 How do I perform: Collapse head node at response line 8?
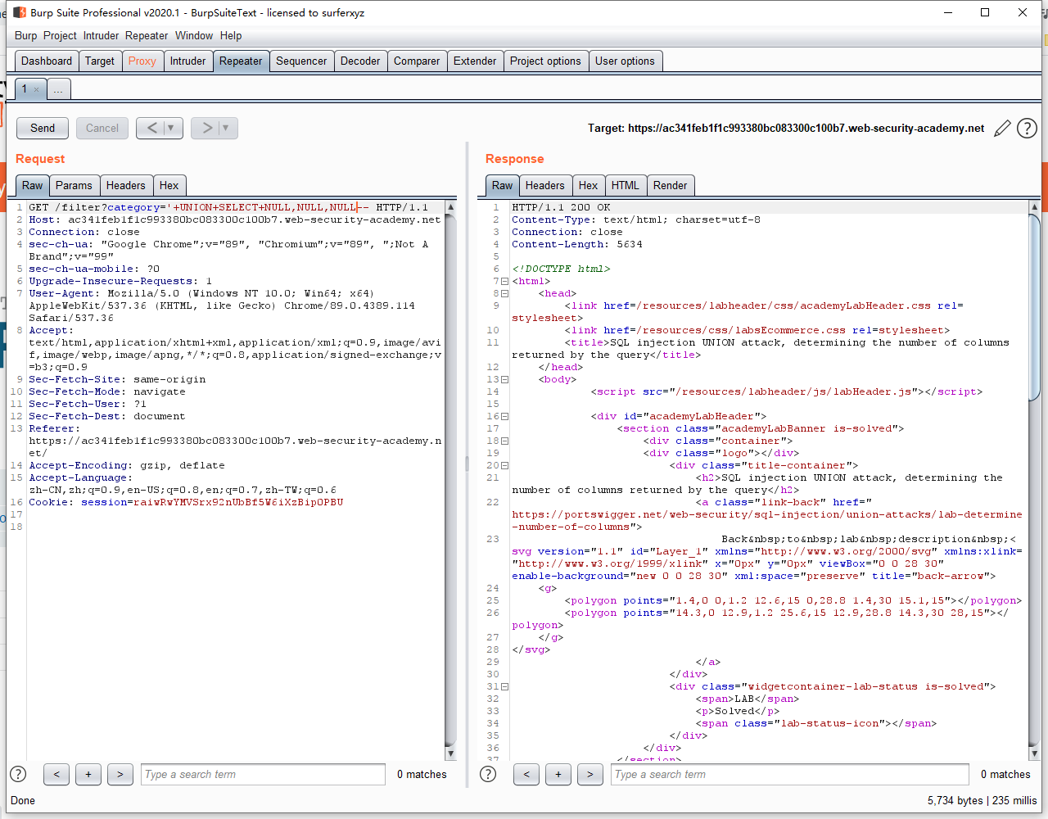coord(505,293)
